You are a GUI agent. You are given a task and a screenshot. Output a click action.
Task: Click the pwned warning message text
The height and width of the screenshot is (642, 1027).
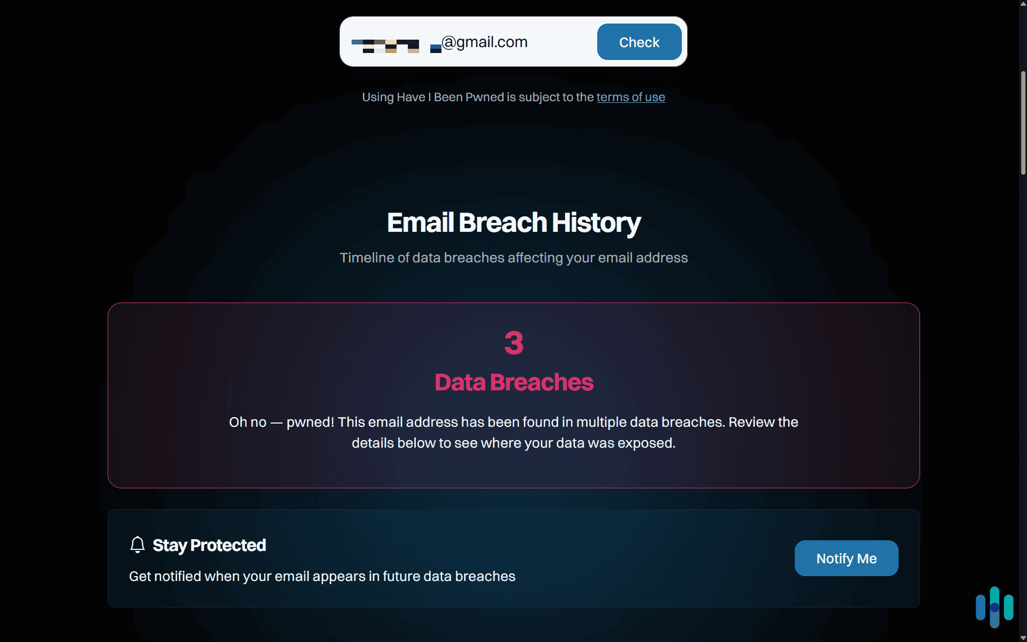coord(513,432)
